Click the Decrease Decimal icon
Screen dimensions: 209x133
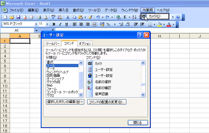(128, 24)
